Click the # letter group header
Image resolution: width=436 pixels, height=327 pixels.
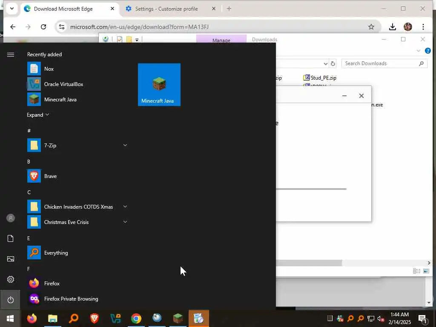(x=29, y=131)
